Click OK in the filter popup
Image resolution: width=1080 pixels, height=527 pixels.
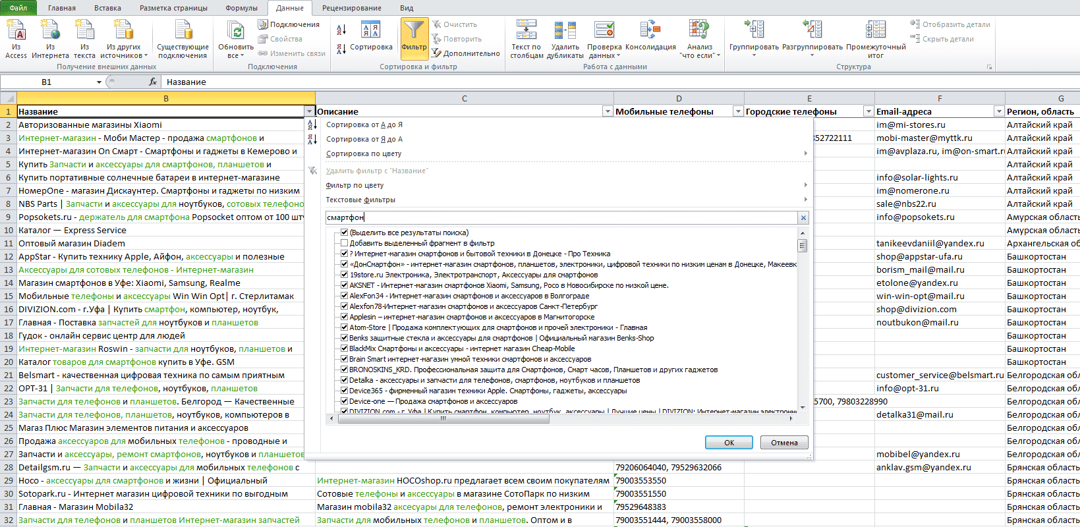coord(729,443)
